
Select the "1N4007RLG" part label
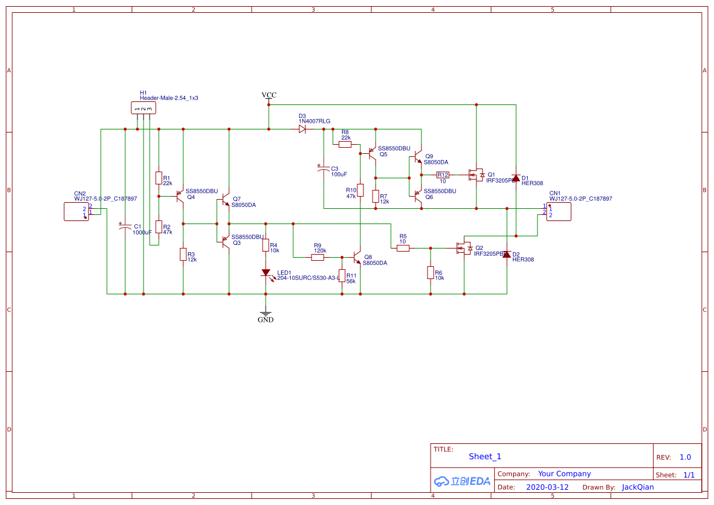[315, 121]
